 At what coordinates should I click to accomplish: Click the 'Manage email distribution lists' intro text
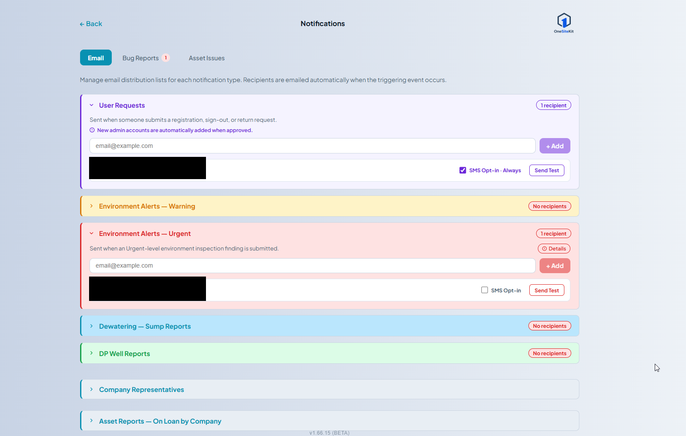[x=263, y=80]
